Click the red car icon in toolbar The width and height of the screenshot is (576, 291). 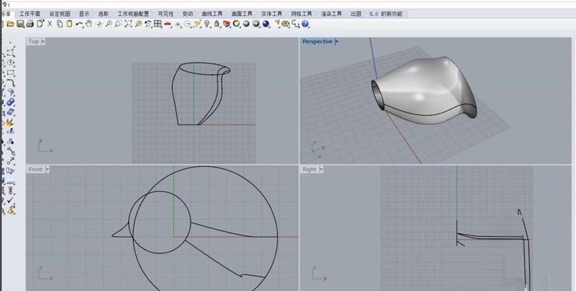click(x=167, y=24)
